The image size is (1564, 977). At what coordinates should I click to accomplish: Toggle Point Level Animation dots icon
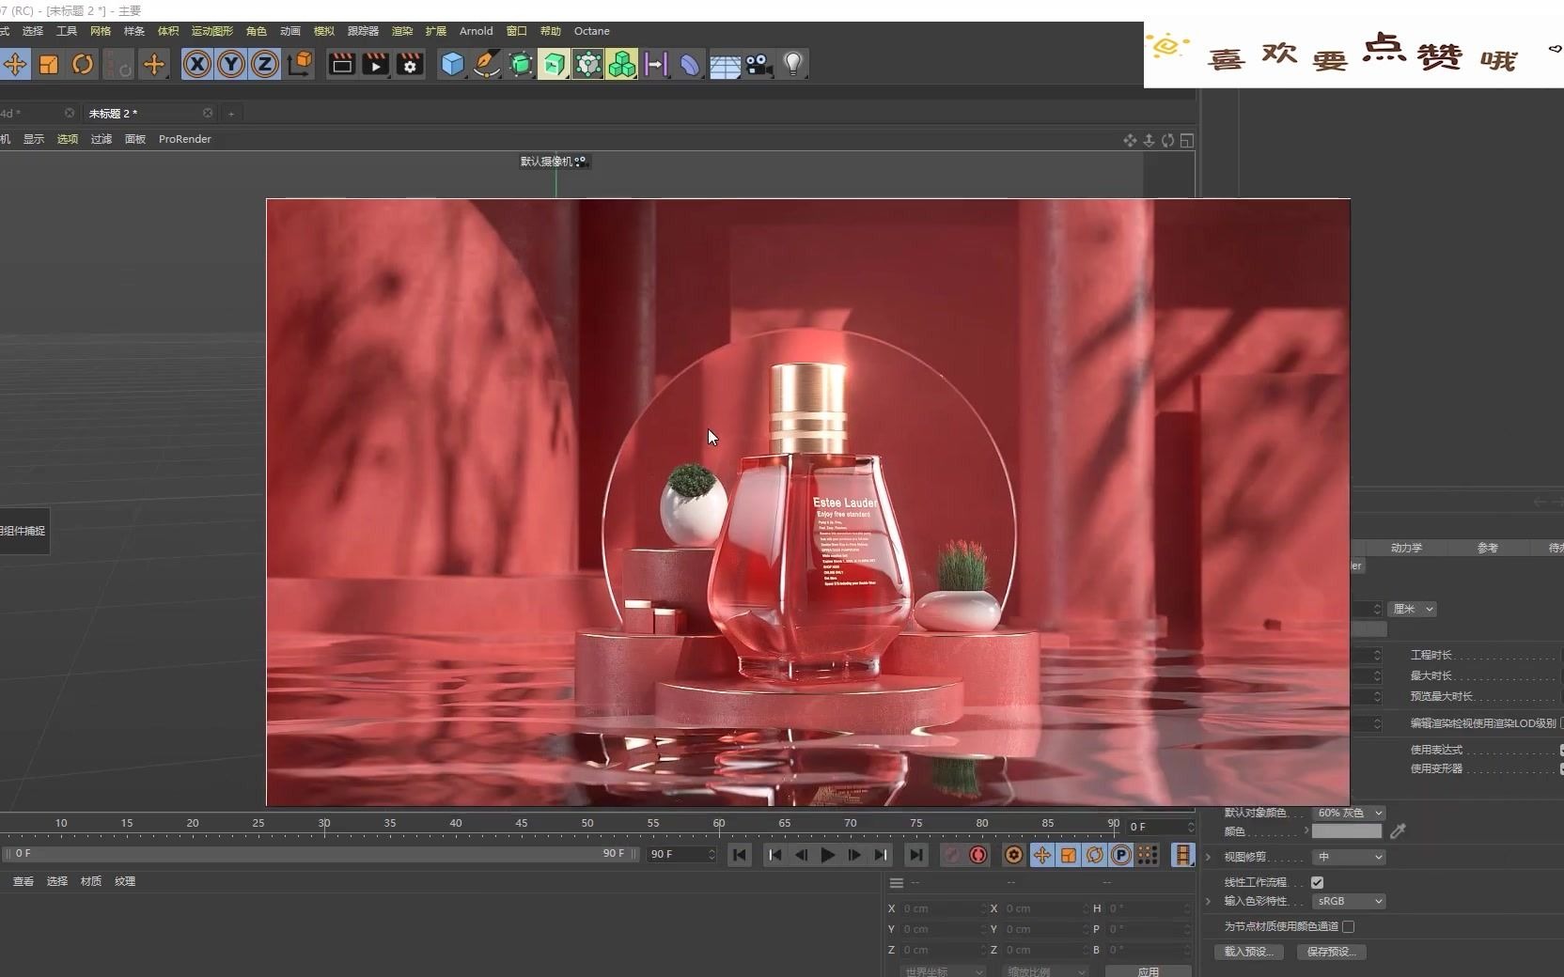tap(1147, 855)
